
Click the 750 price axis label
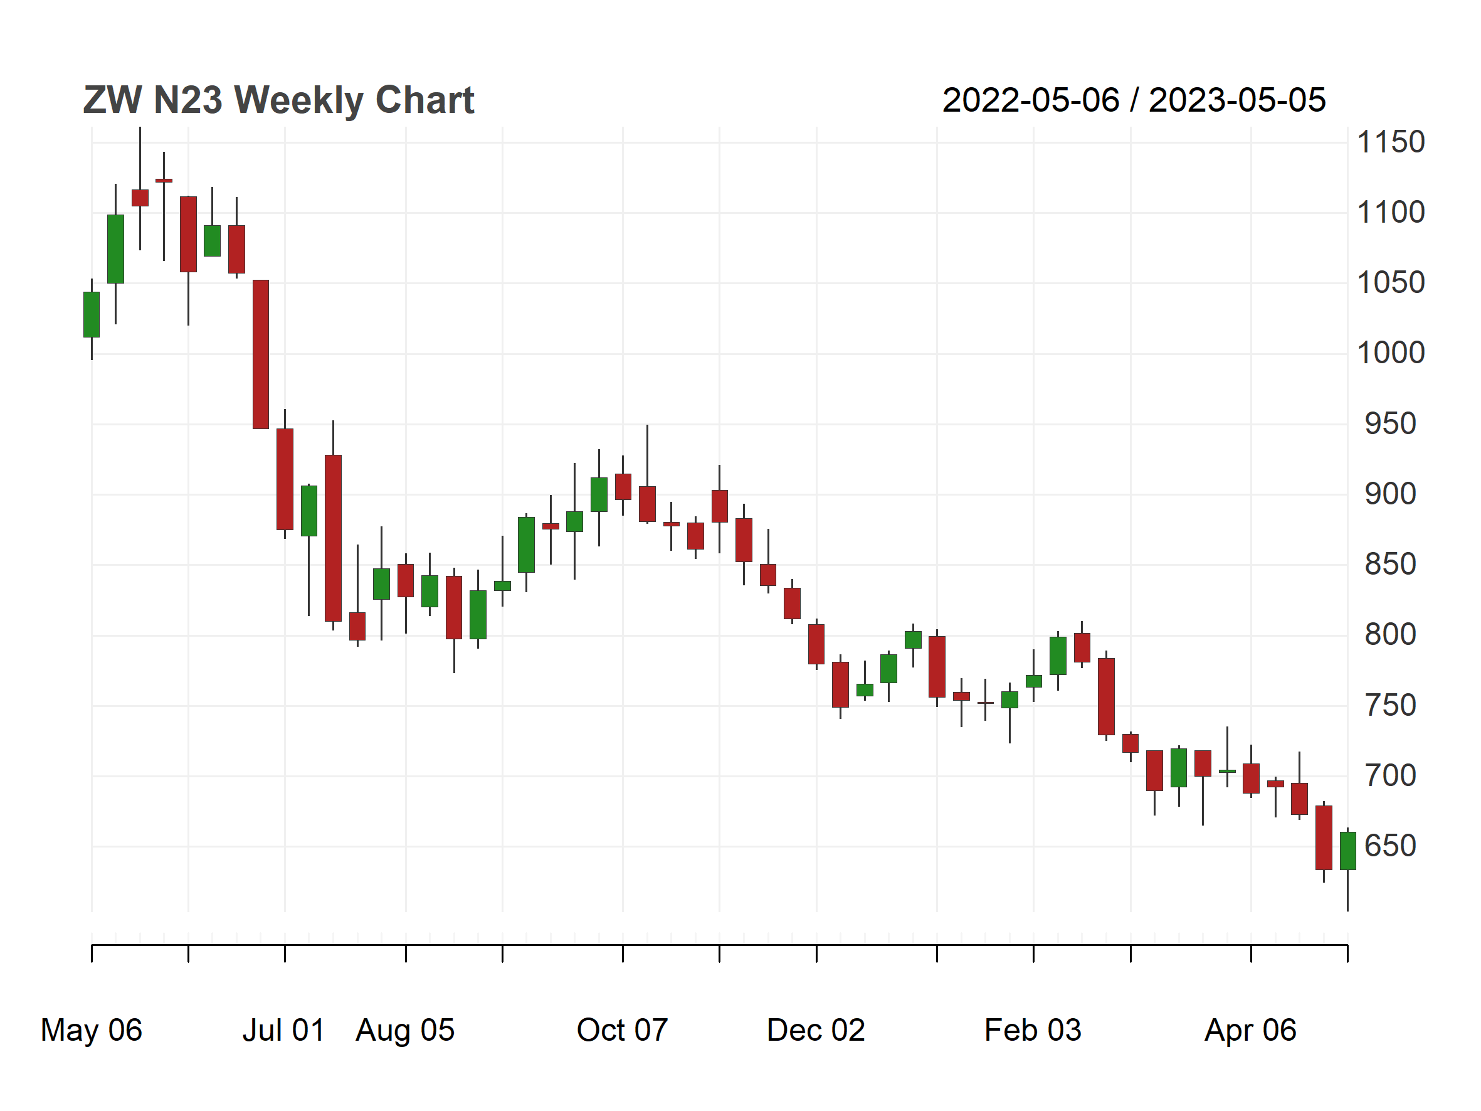click(1390, 706)
